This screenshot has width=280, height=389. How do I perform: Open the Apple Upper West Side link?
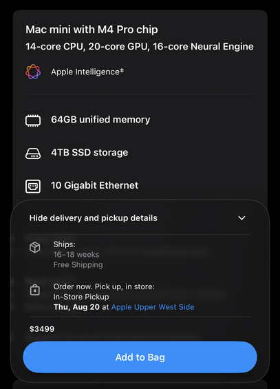[153, 307]
